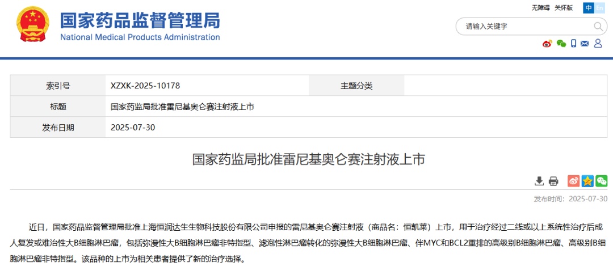Viewport: 613px width, 275px height.
Task: Open the WeChat icon in header
Action: (561, 43)
